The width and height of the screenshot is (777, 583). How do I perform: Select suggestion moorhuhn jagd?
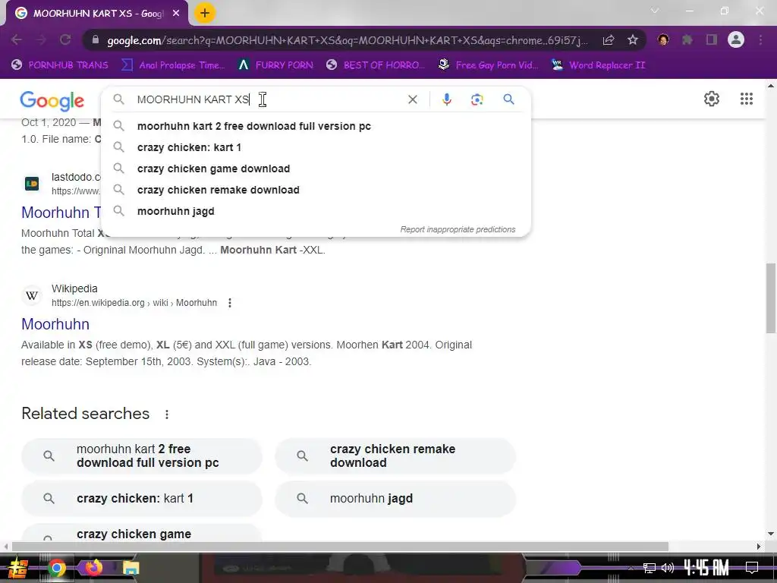(316, 211)
